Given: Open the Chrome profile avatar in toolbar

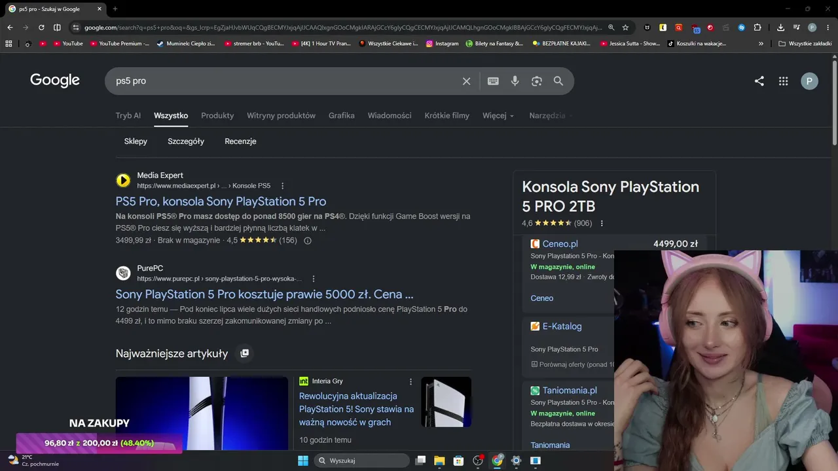Looking at the screenshot, I should coord(812,27).
